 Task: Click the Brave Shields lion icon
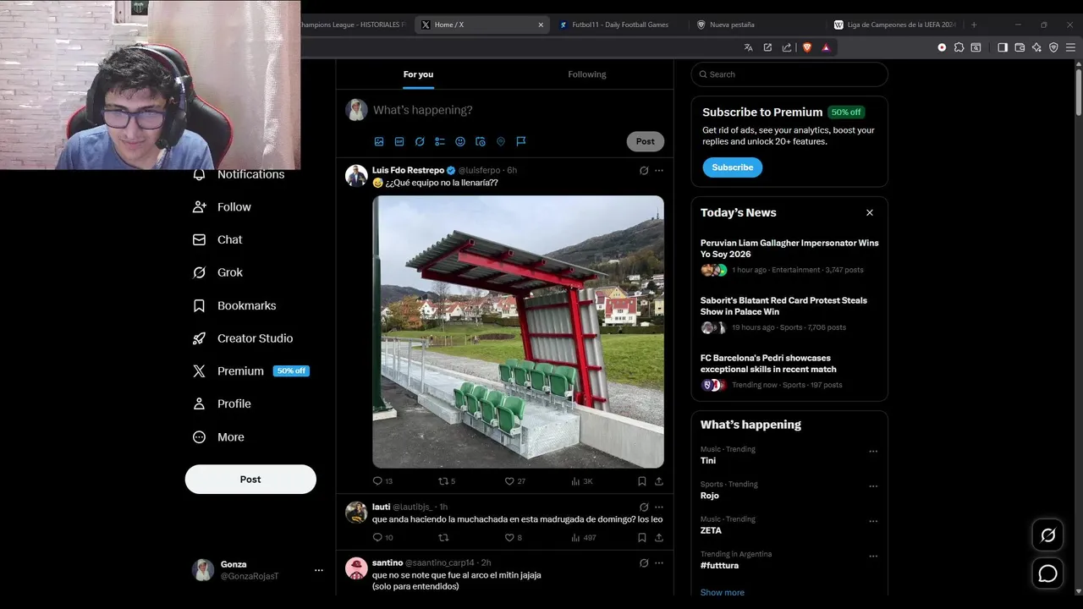point(807,47)
